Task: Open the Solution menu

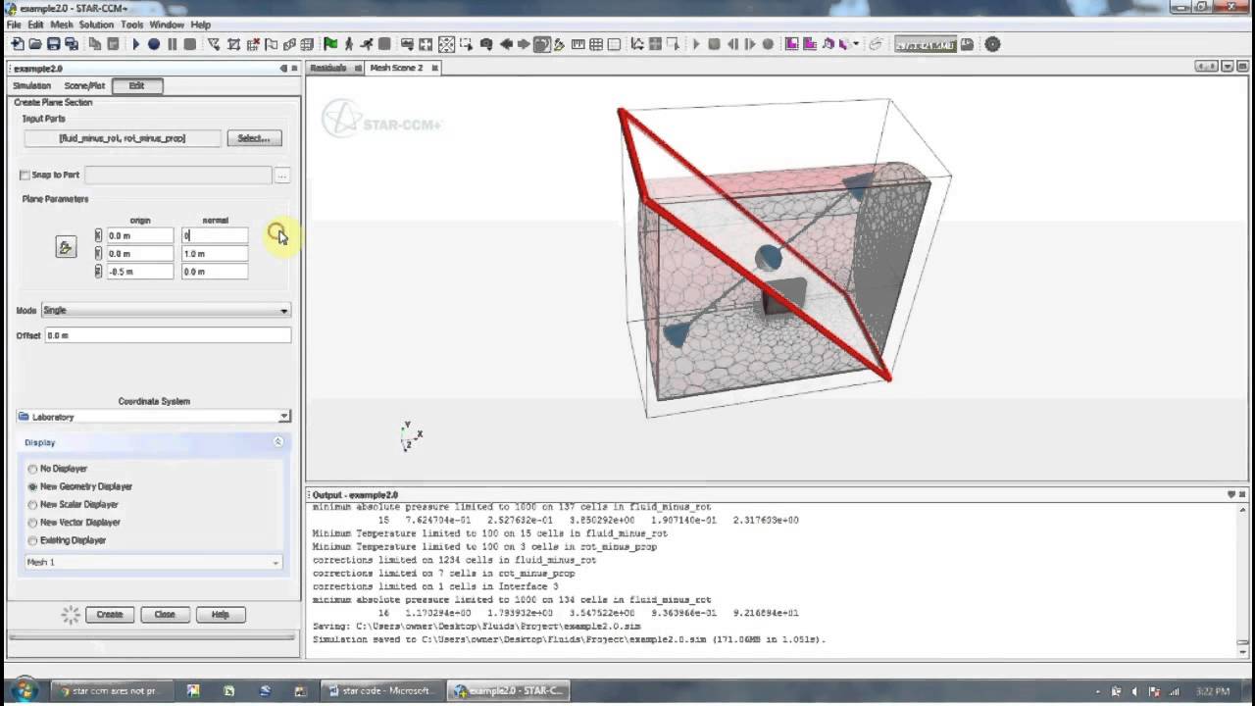Action: point(96,25)
